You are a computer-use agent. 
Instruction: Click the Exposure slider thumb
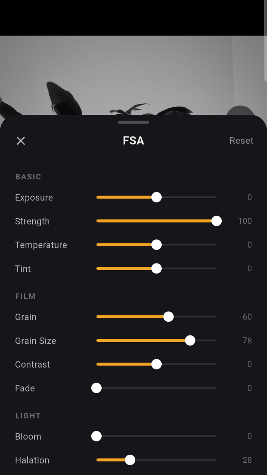(x=156, y=197)
